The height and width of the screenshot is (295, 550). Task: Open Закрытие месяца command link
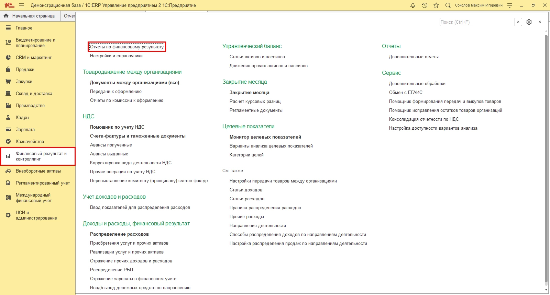(x=250, y=93)
